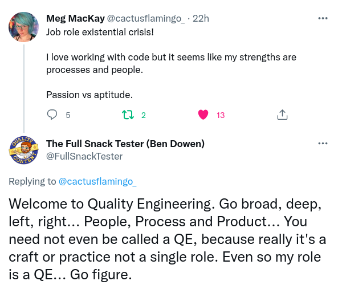Viewport: 338px width, 289px height.
Task: Click the Meg MacKay display name
Action: 75,19
